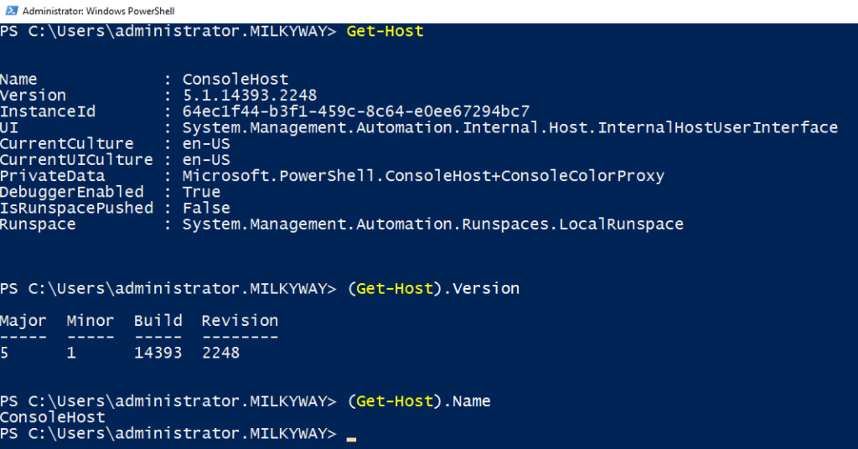This screenshot has width=858, height=449.
Task: Click the CurrentUICulture property label
Action: pyautogui.click(x=76, y=160)
